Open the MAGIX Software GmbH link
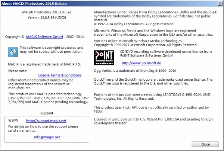The width and height of the screenshot is (224, 151). tap(44, 37)
